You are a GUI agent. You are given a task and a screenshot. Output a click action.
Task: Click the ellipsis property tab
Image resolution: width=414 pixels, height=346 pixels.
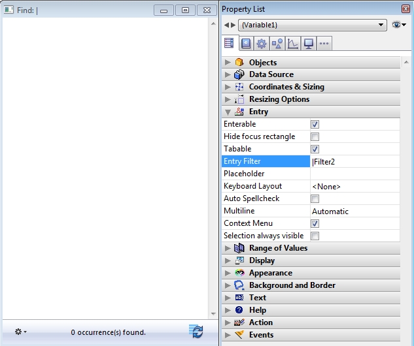pyautogui.click(x=324, y=44)
